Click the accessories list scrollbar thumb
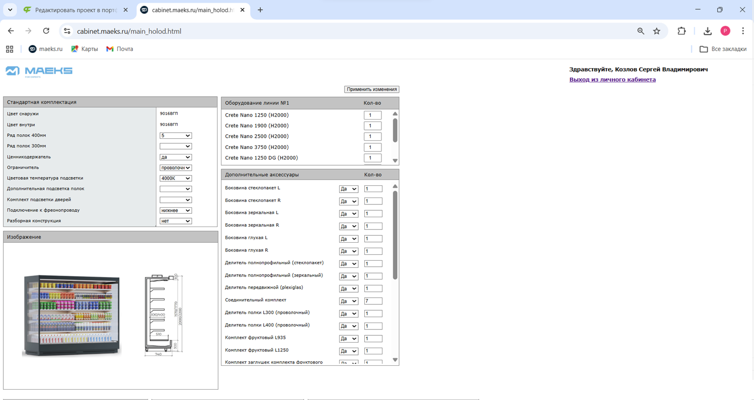Screen dimensions: 754x400 tap(395, 235)
